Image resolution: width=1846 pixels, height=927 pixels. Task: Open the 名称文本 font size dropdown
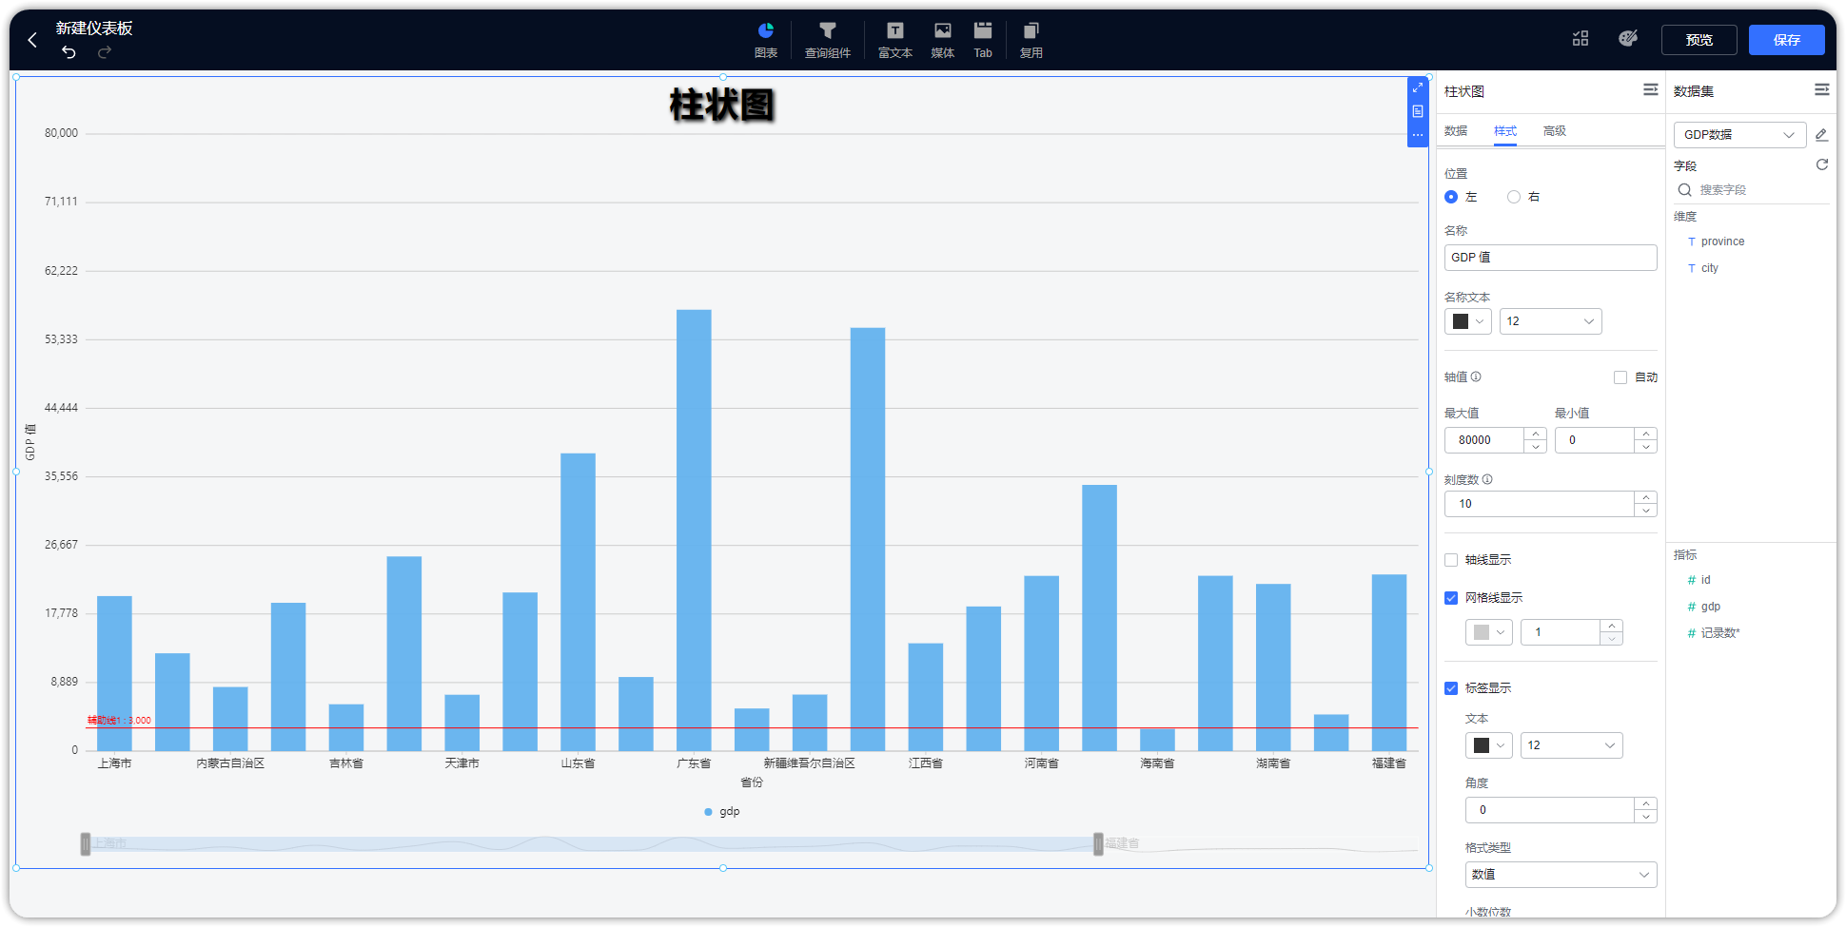[1550, 321]
